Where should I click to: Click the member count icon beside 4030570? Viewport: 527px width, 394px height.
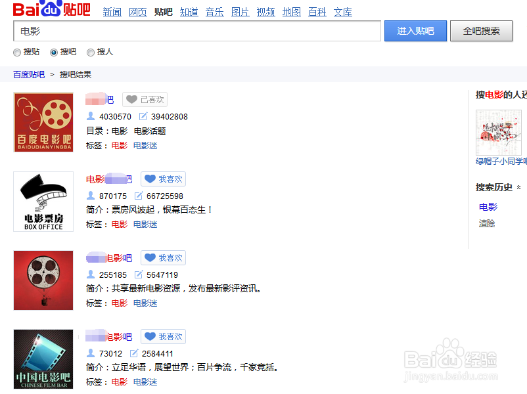91,116
